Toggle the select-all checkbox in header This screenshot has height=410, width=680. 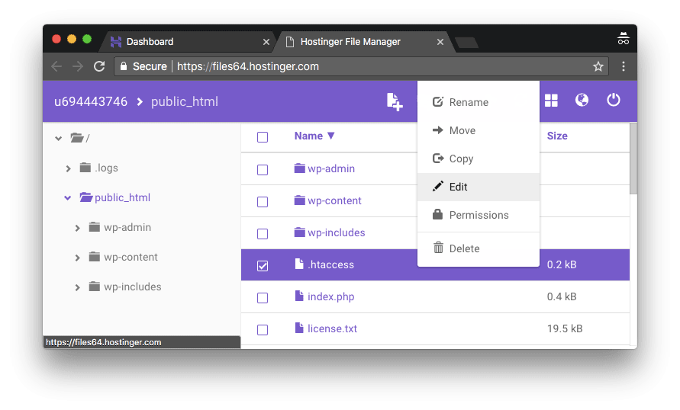tap(263, 137)
